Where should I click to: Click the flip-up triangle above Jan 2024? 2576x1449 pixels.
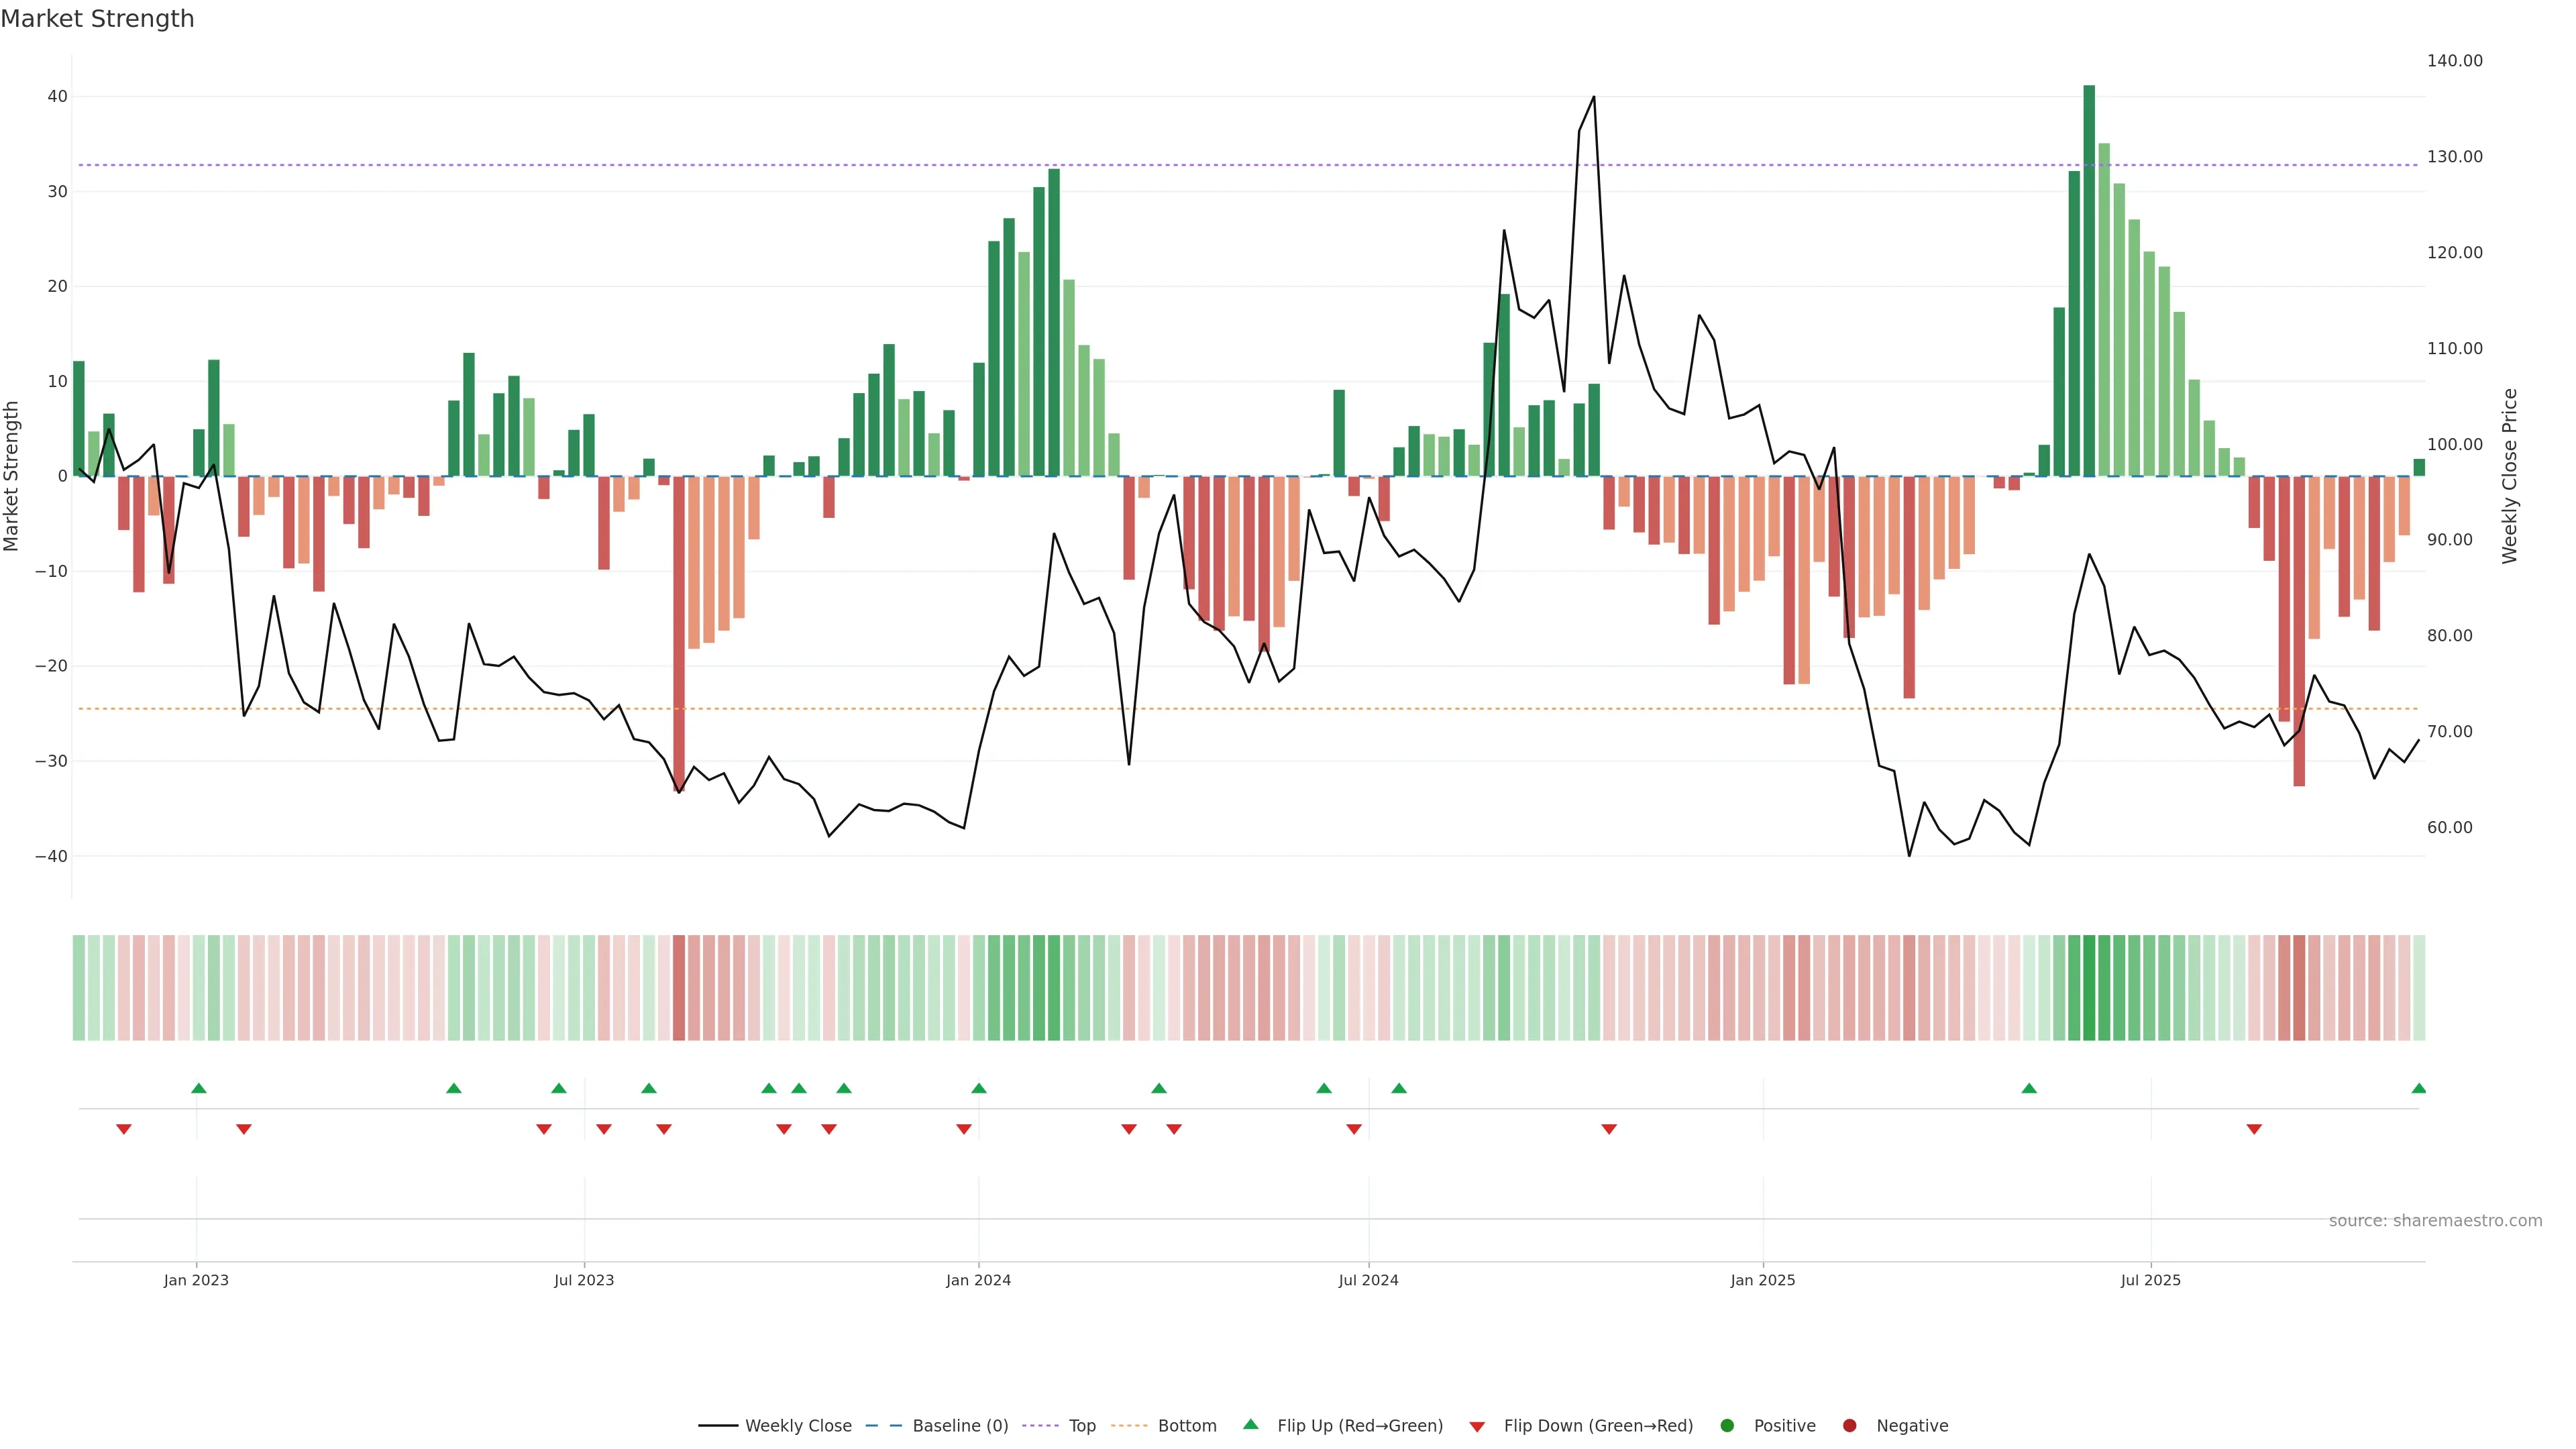979,1088
